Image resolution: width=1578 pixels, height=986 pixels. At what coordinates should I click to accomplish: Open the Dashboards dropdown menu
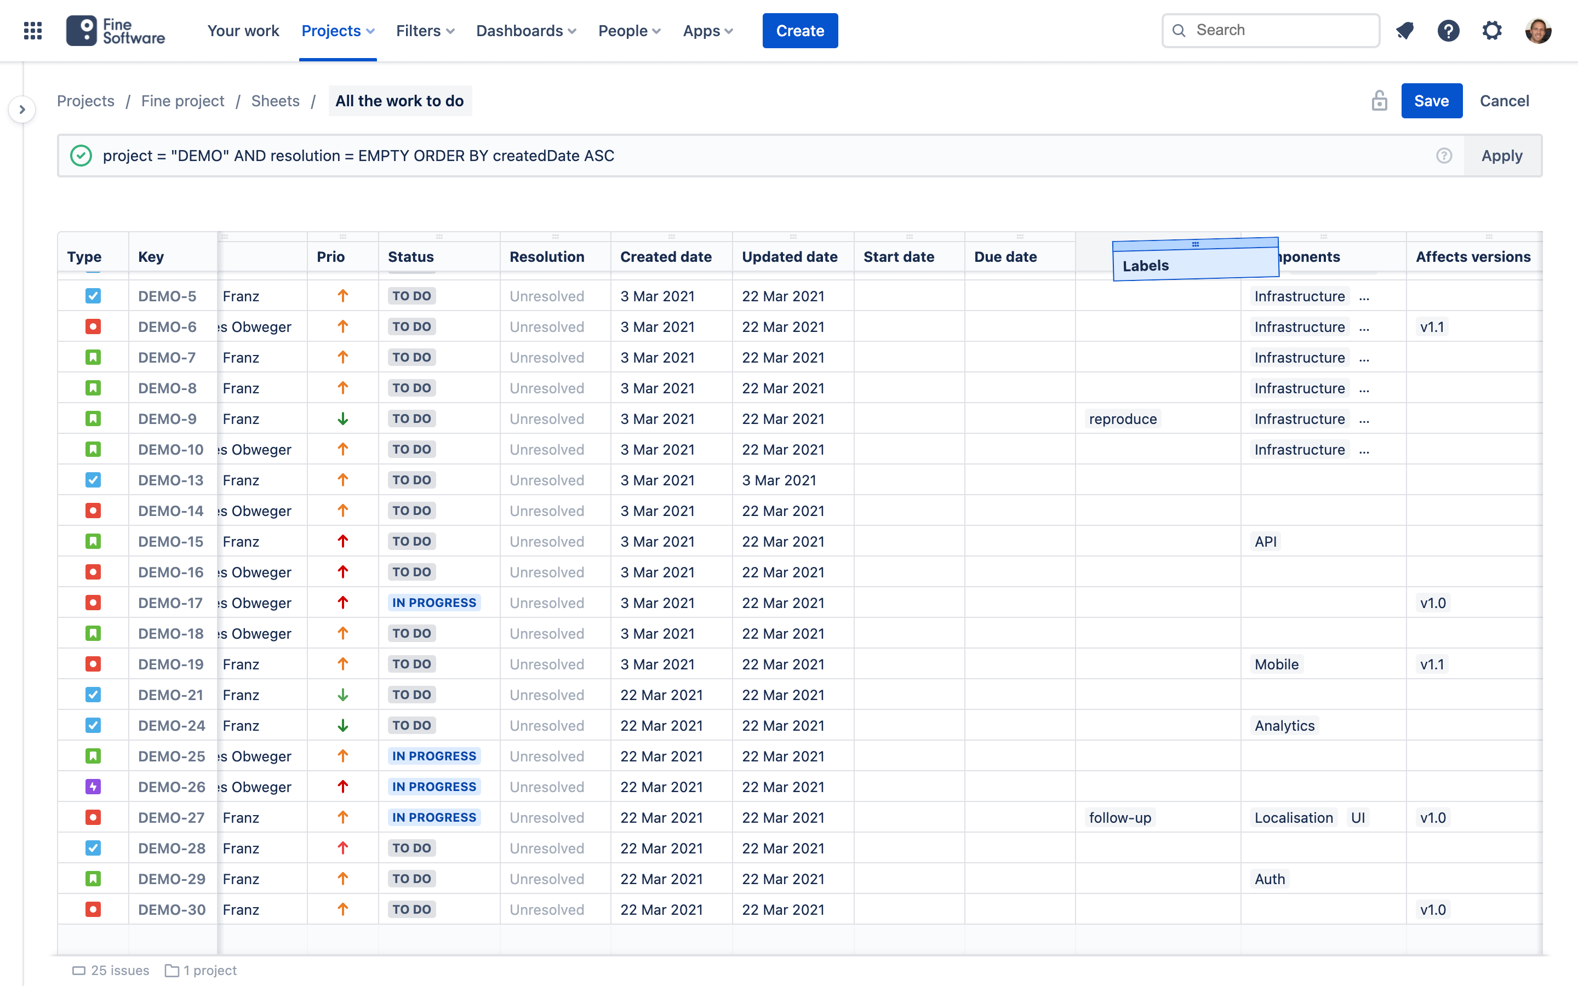pyautogui.click(x=525, y=31)
